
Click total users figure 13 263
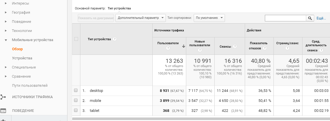click(174, 61)
